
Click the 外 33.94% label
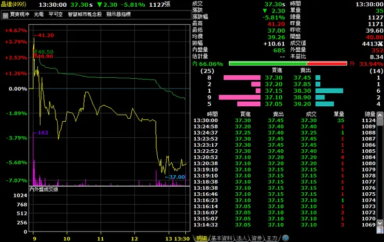tap(366, 64)
